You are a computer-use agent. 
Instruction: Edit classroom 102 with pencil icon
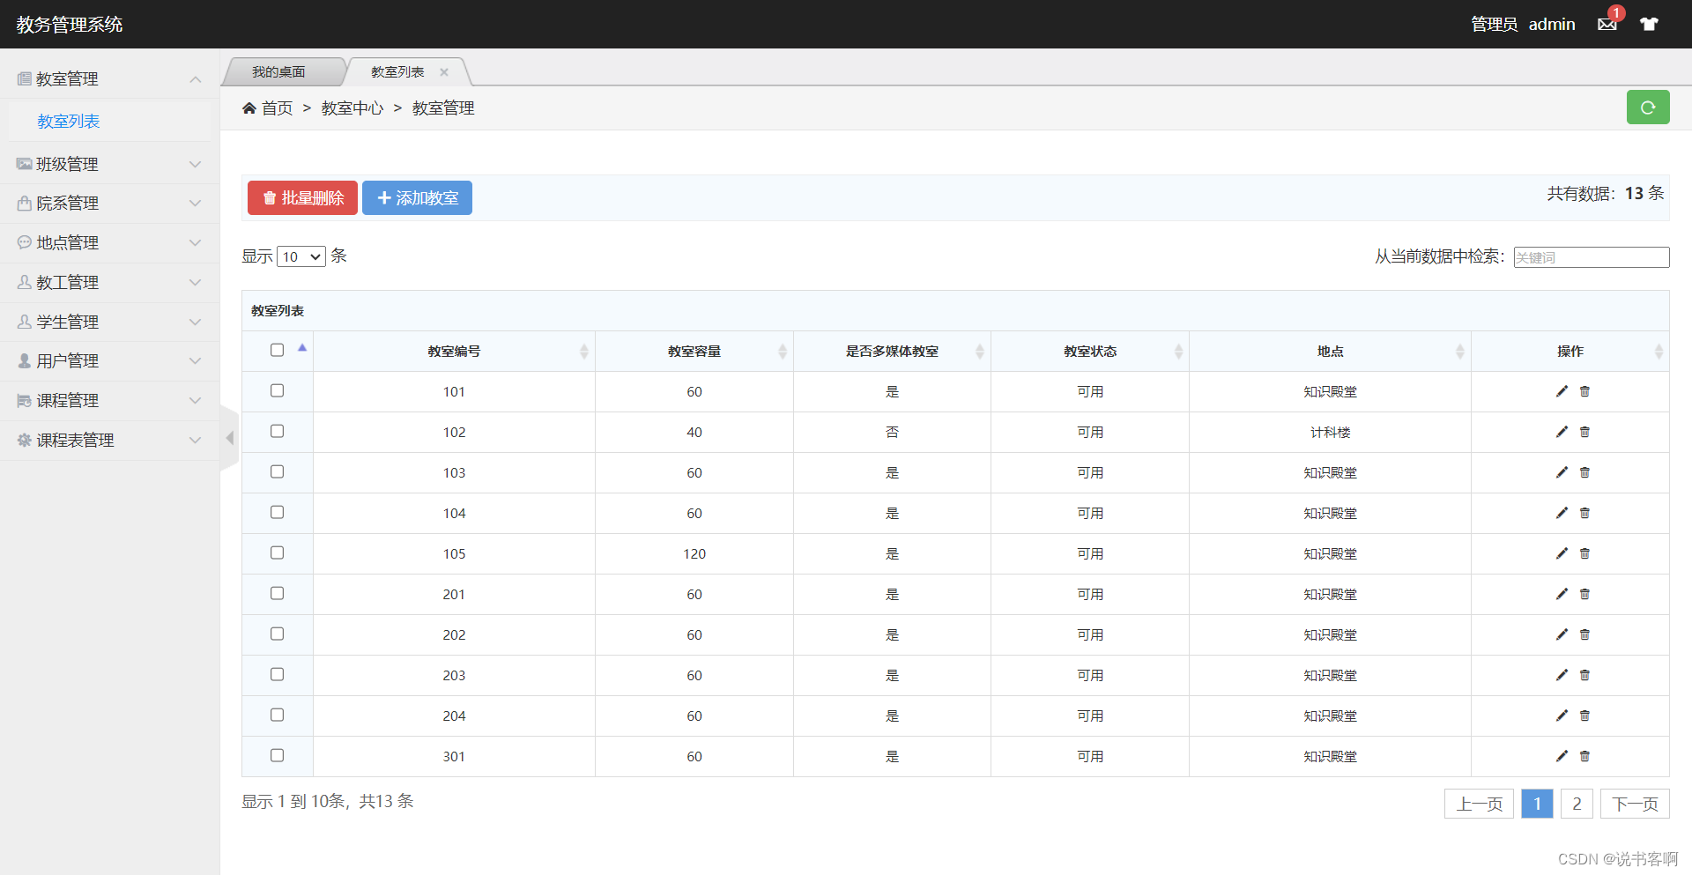pos(1562,432)
